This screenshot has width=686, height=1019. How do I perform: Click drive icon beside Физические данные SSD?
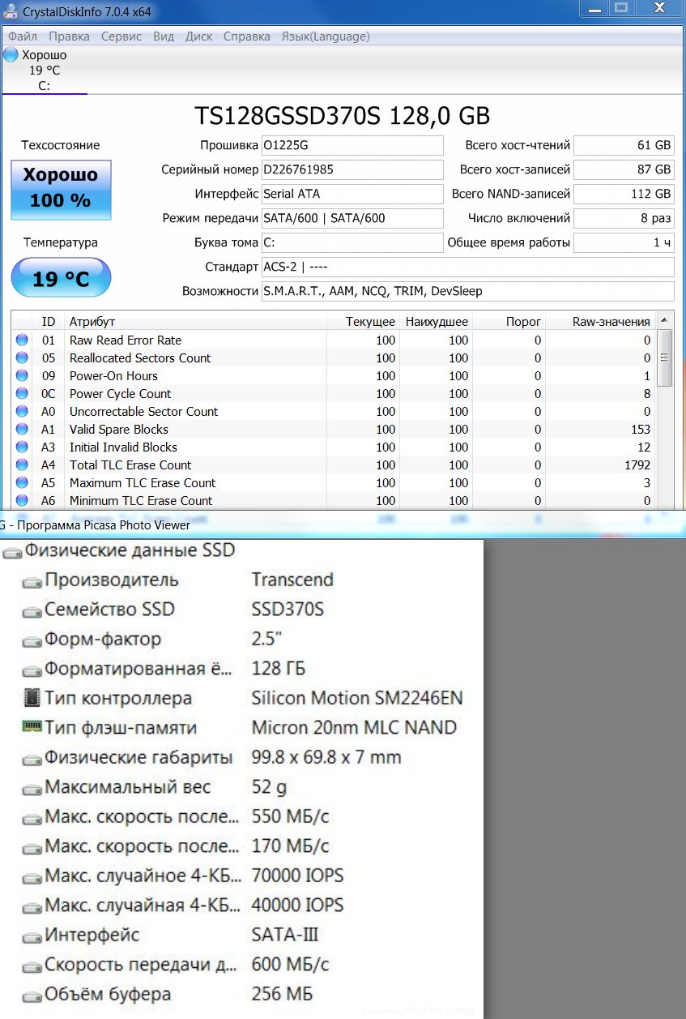[12, 552]
